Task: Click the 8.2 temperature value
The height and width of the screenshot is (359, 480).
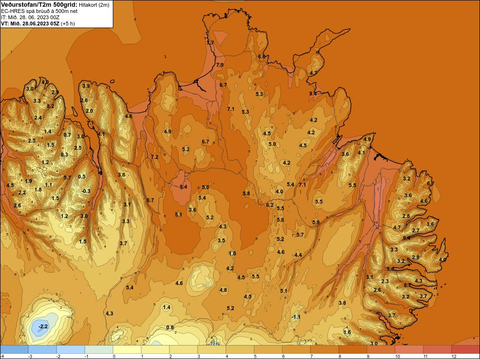Action: (x=50, y=106)
